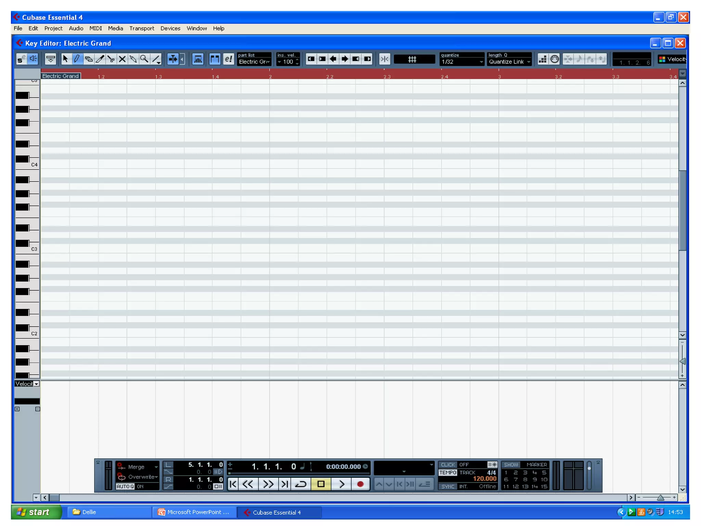Click the Step Input stairs icon

tap(543, 59)
